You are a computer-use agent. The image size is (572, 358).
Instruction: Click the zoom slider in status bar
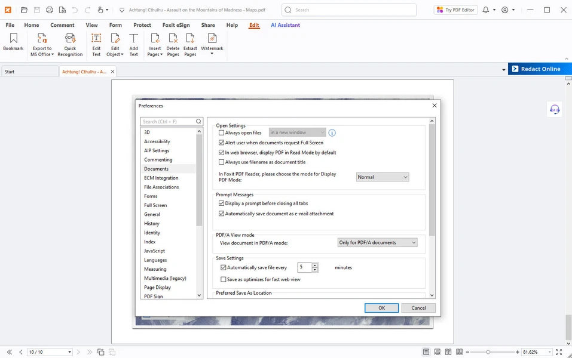click(488, 352)
